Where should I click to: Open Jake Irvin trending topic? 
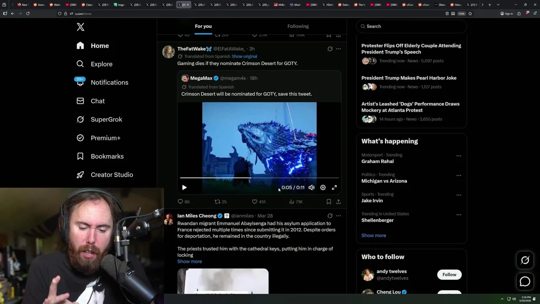click(372, 201)
